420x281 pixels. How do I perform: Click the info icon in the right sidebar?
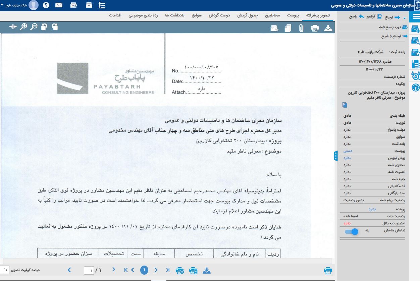click(415, 88)
